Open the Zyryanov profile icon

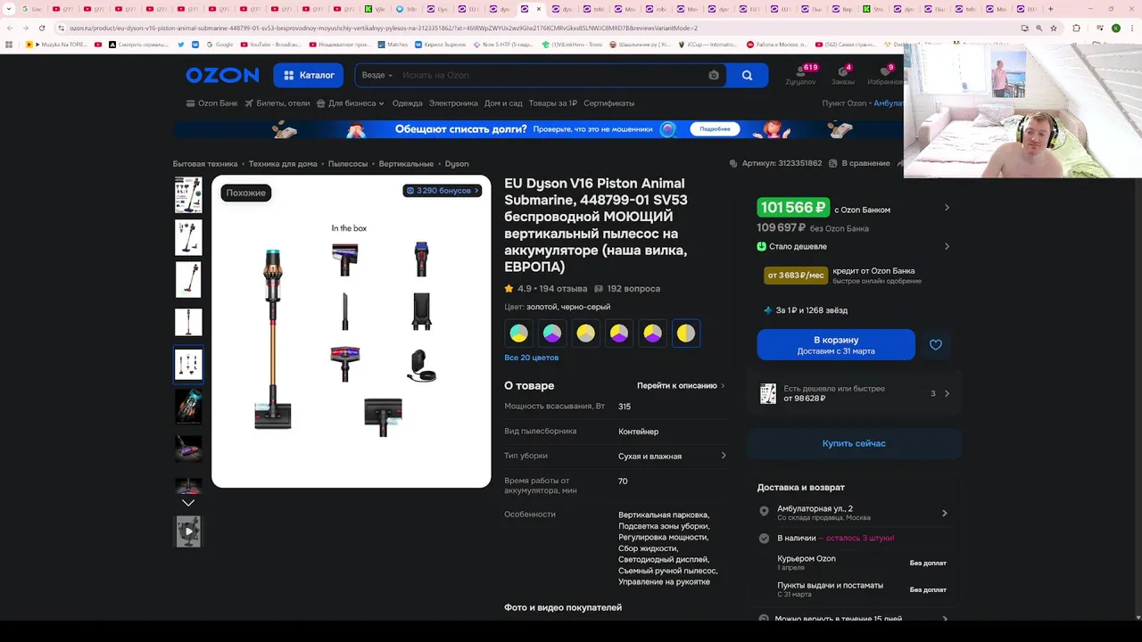click(x=800, y=71)
